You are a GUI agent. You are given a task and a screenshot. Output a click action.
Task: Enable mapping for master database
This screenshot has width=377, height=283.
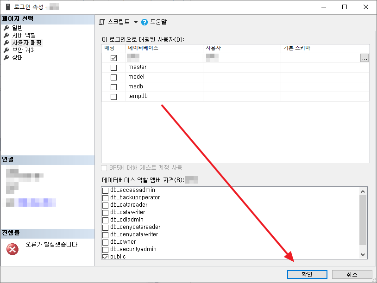[x=113, y=68]
